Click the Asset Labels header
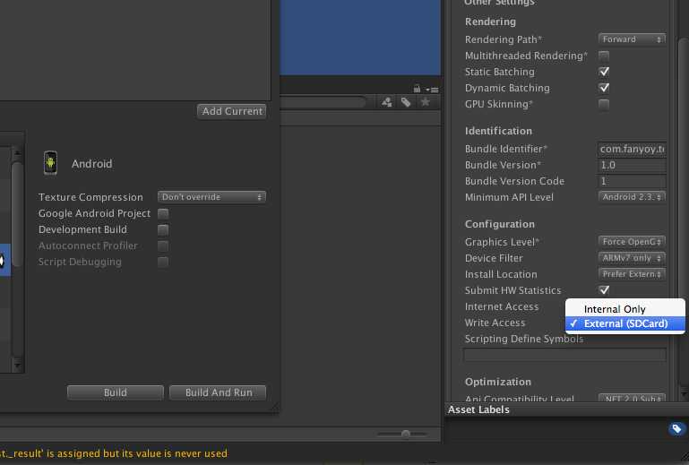 (x=478, y=409)
